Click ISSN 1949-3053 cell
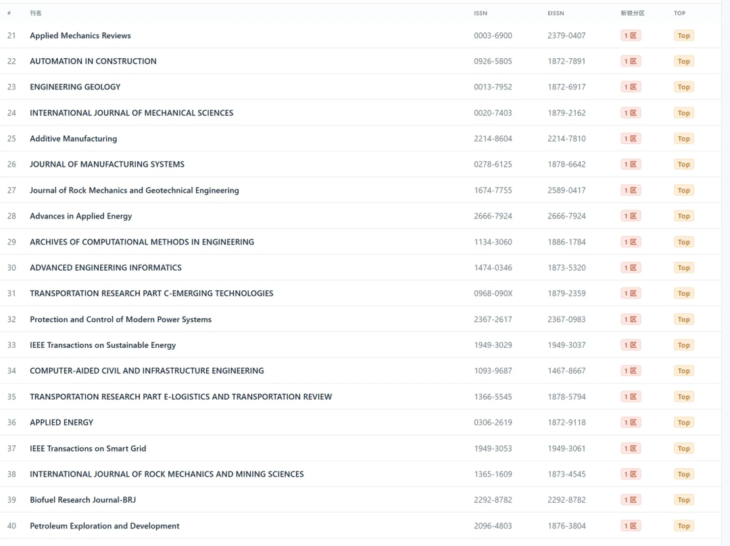 point(493,448)
